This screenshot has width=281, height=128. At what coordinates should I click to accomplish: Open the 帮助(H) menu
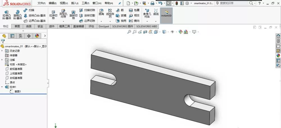coord(109,3)
